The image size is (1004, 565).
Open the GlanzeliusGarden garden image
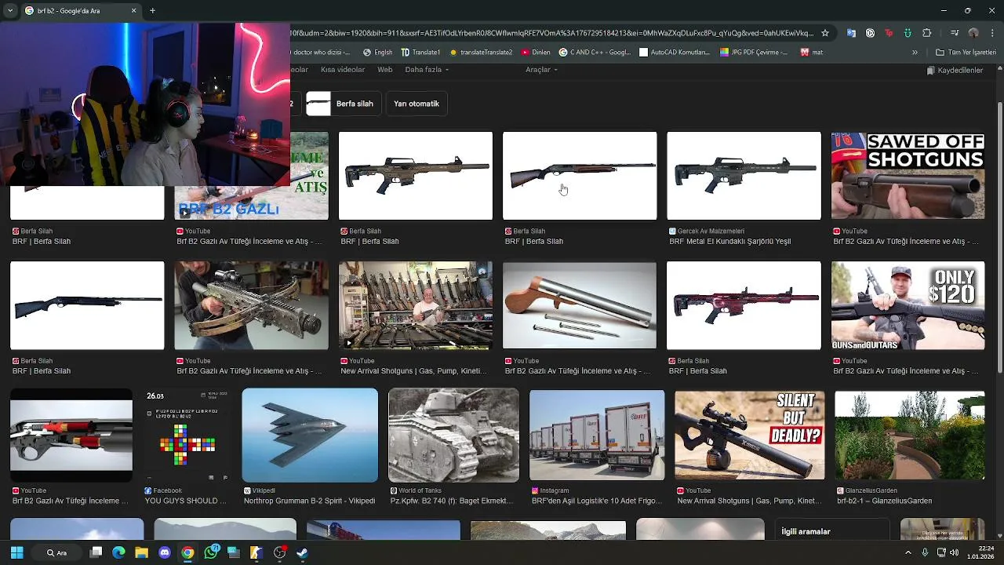tap(909, 435)
